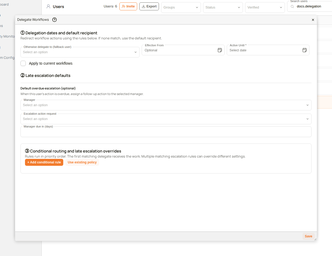Click the Users person icon
Screen dimensions: 332x256
(48, 6)
